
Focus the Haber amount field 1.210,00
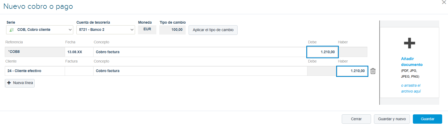click(352, 71)
